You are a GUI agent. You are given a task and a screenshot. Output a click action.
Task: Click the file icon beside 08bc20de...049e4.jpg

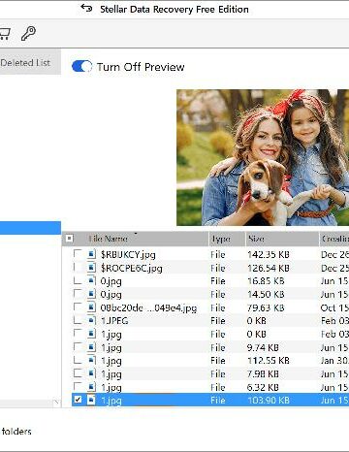91,307
